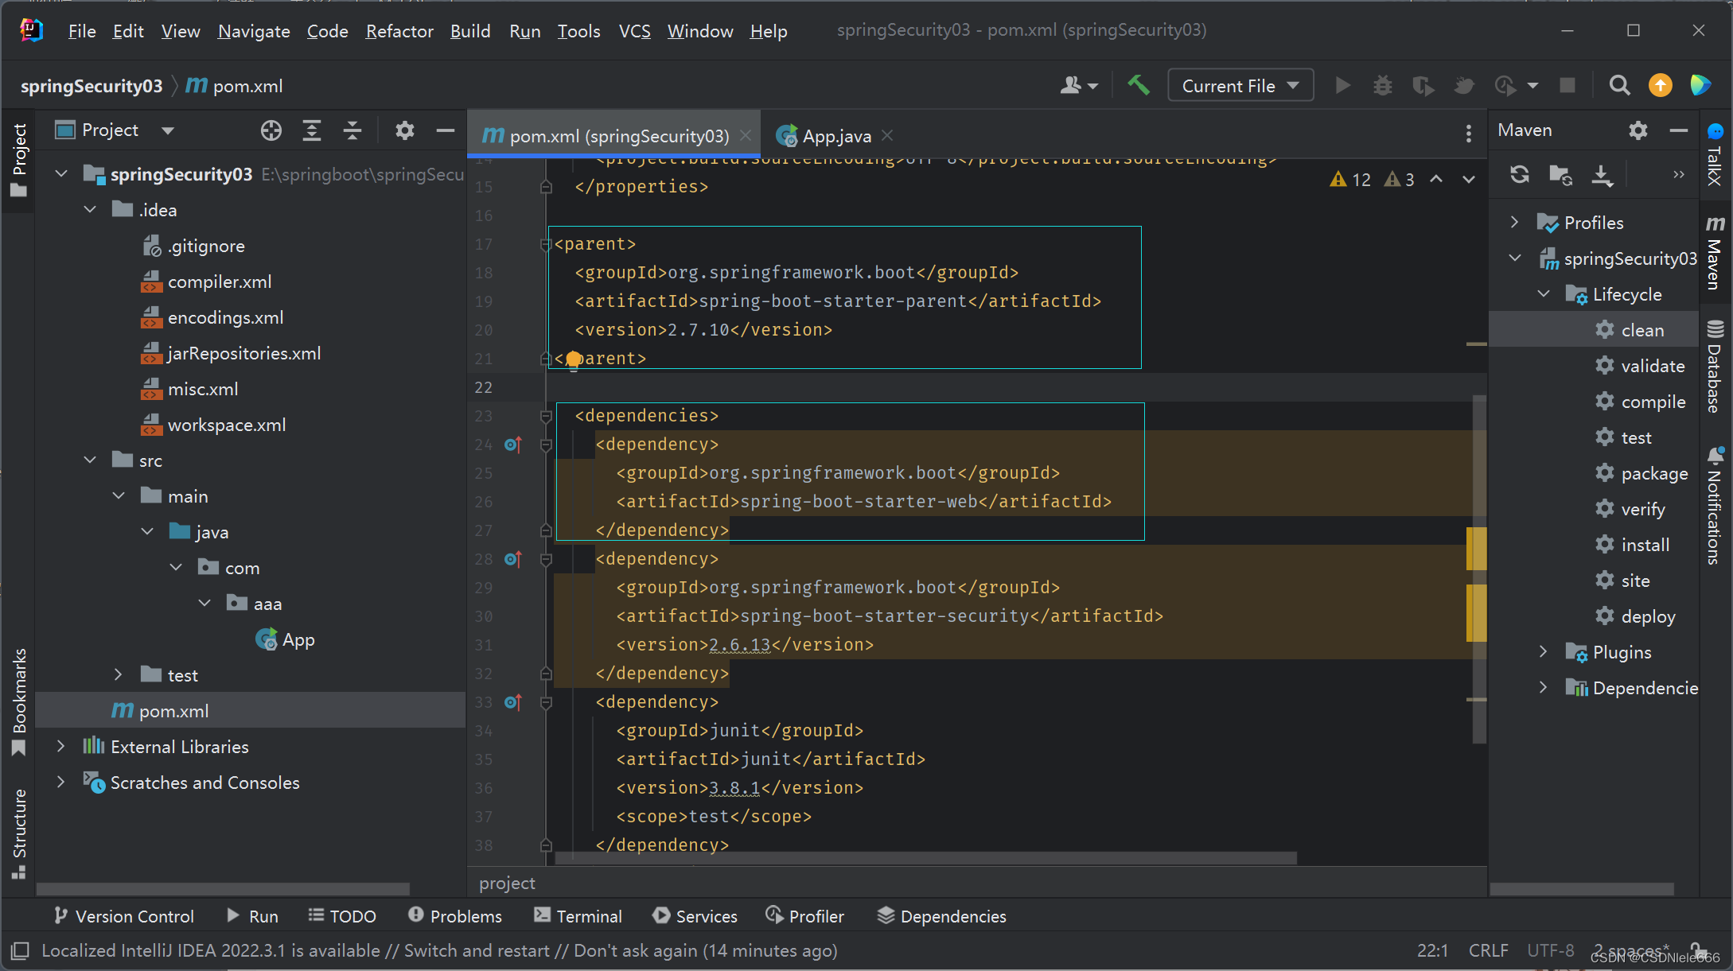Toggle the Bookmarks tool window stripe
The image size is (1733, 971).
pos(19,700)
